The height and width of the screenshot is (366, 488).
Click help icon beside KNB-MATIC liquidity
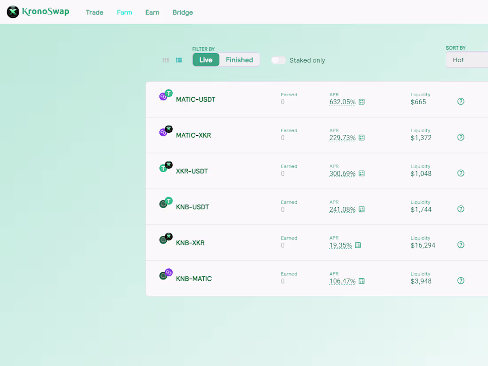461,281
